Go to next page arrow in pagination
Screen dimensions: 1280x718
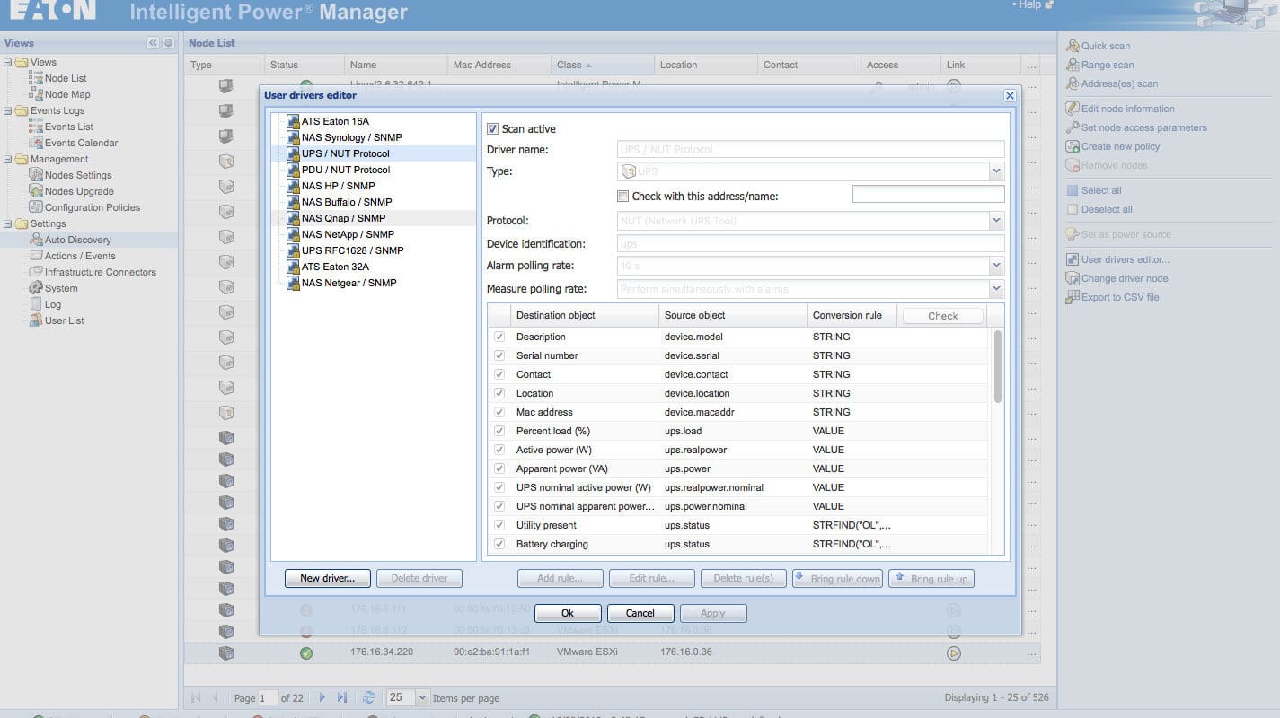coord(322,697)
